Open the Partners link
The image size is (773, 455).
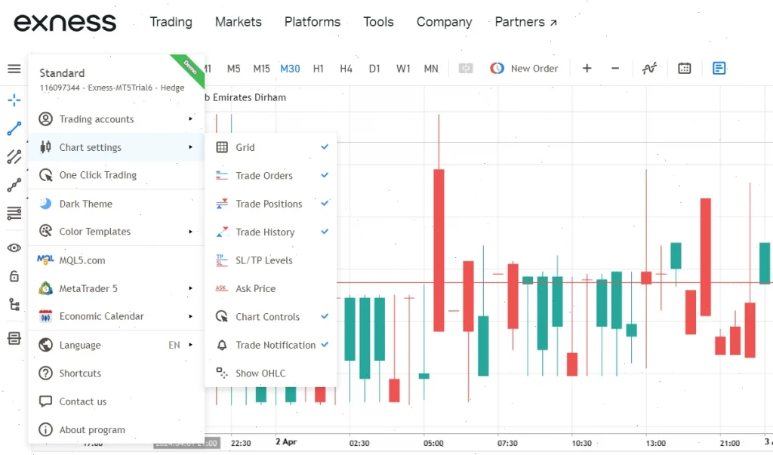coord(525,22)
